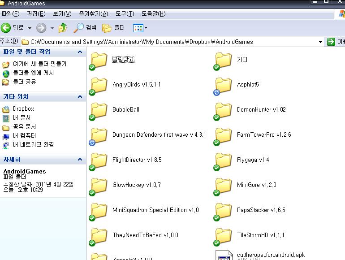Open the BubbleBall folder icon
The image size is (345, 260).
coord(99,112)
